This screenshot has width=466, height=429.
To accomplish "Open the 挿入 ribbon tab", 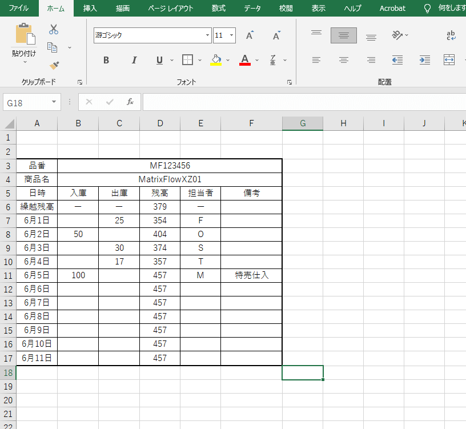I will click(90, 8).
